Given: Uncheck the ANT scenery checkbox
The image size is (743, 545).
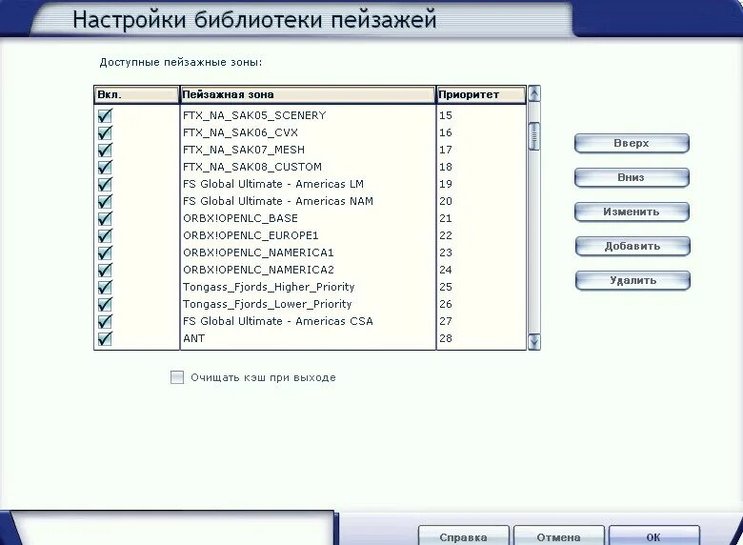Looking at the screenshot, I should click(x=105, y=338).
